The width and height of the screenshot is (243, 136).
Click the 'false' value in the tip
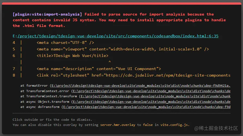pos(148,125)
